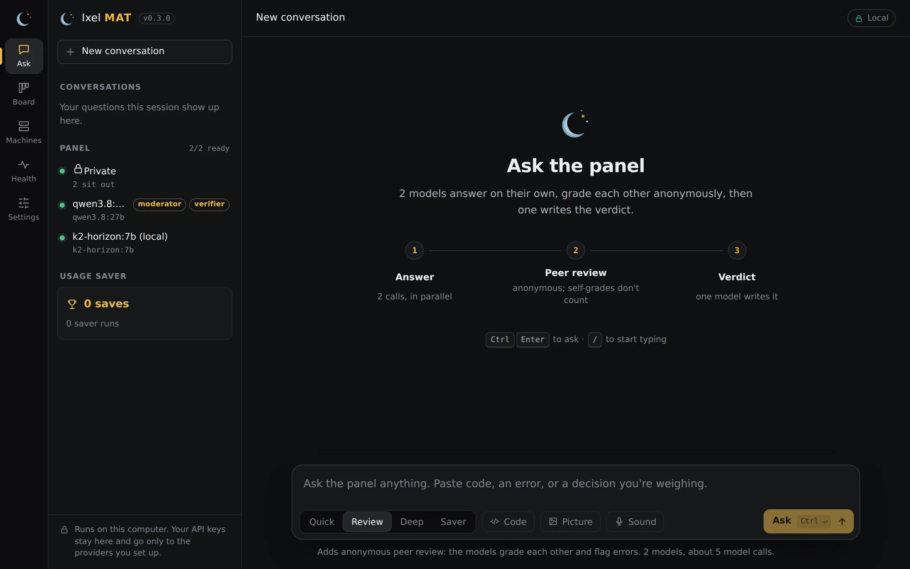
Task: Toggle the Sound input option
Action: point(635,522)
